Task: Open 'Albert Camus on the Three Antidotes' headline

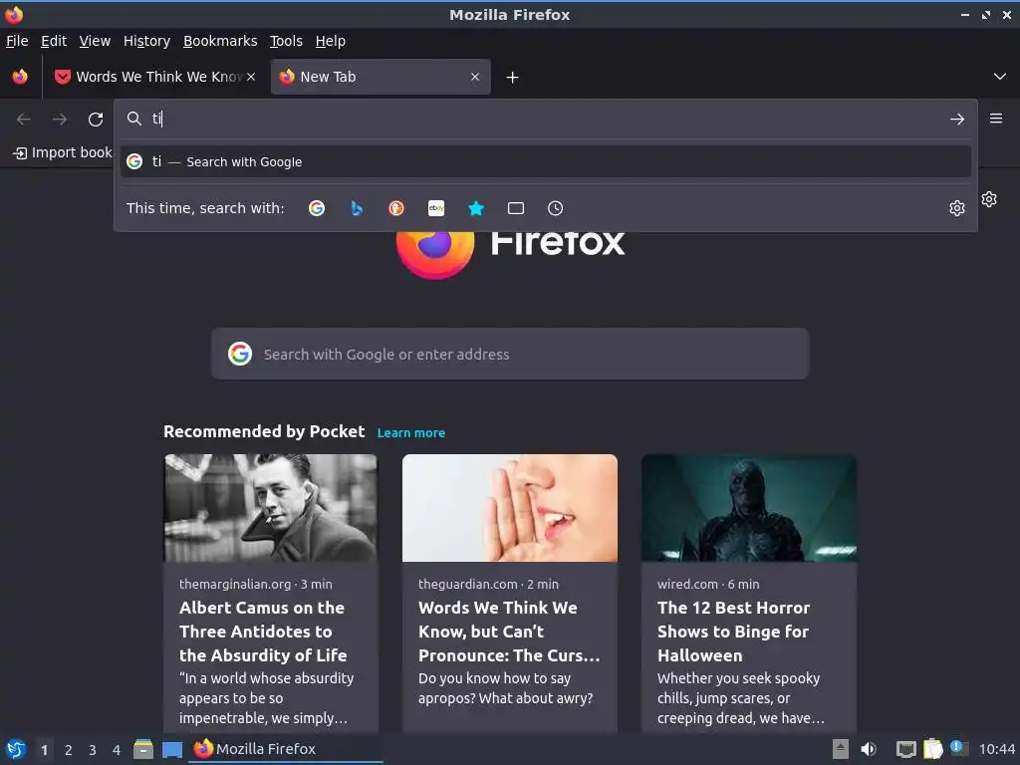Action: point(263,631)
